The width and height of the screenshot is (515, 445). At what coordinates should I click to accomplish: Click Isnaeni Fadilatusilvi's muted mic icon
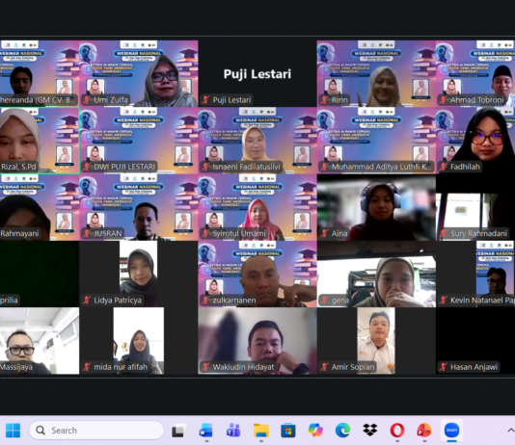205,167
